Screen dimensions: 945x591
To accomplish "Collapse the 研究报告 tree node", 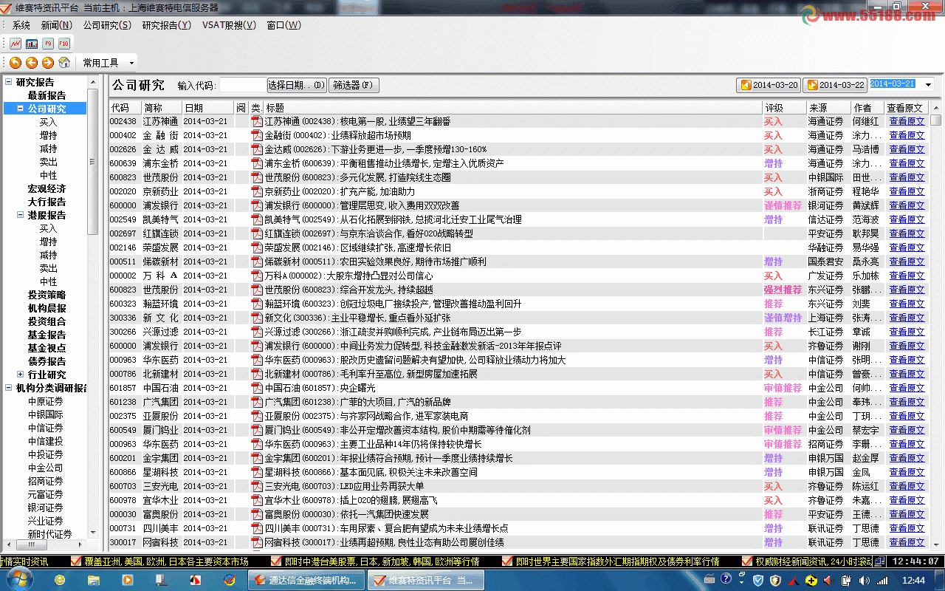I will pos(9,82).
